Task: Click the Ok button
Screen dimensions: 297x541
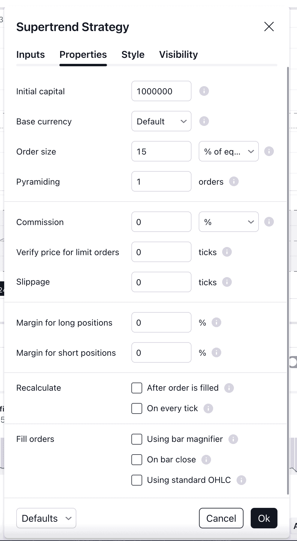Action: tap(264, 518)
